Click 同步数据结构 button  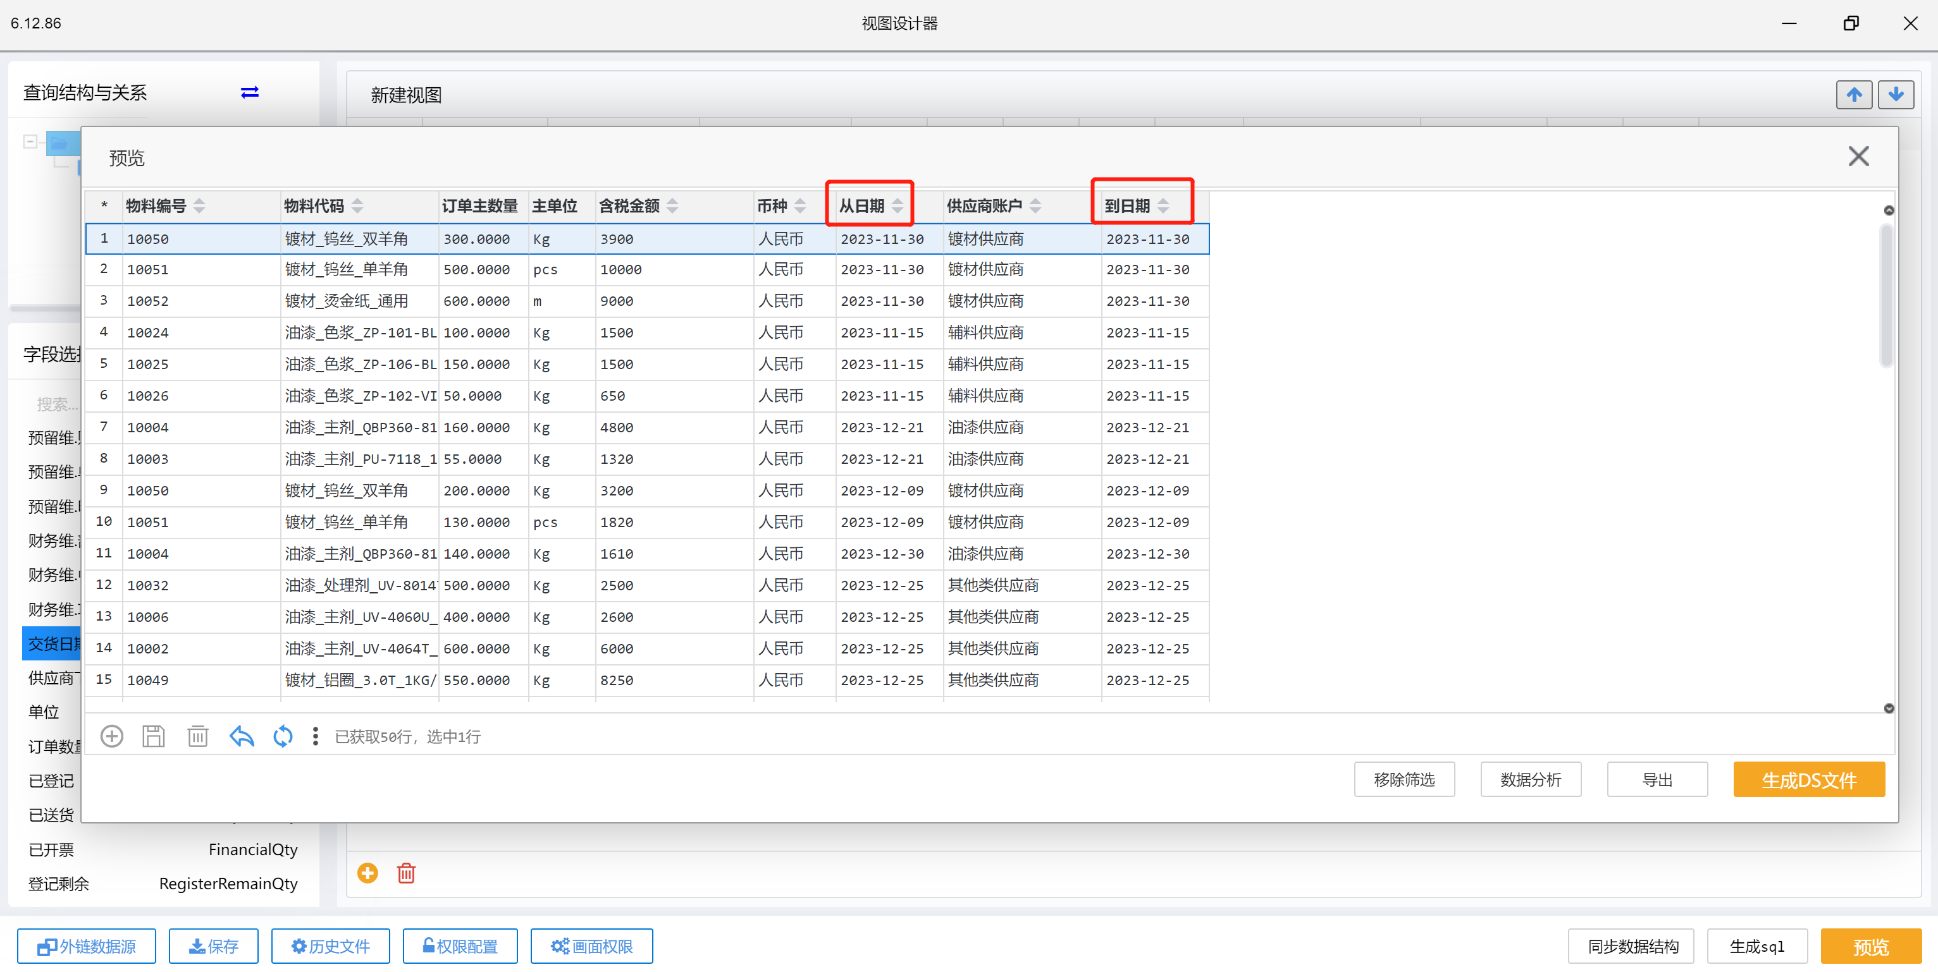(1631, 945)
